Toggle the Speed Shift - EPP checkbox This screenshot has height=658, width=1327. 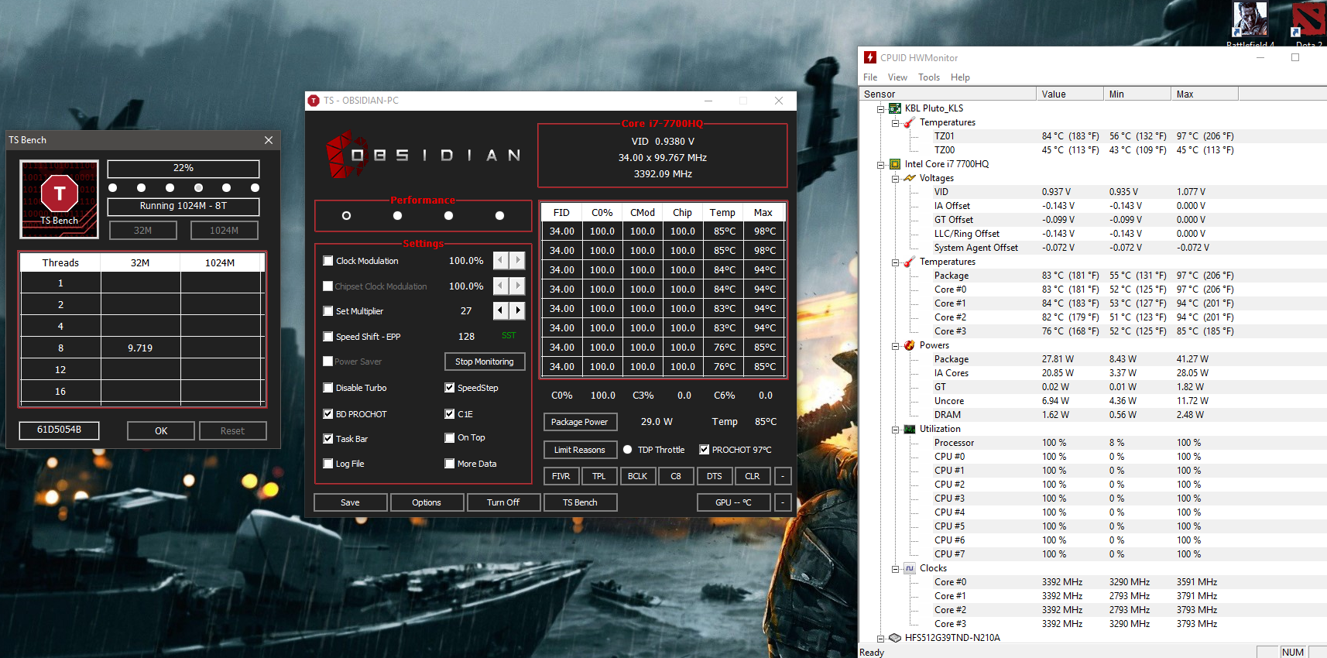click(x=328, y=337)
